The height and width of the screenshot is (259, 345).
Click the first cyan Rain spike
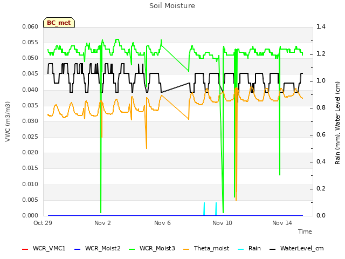(204, 209)
